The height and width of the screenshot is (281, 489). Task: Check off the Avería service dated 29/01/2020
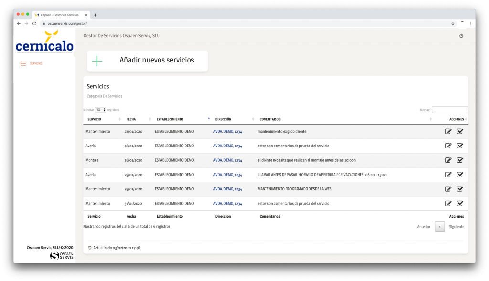pos(460,175)
